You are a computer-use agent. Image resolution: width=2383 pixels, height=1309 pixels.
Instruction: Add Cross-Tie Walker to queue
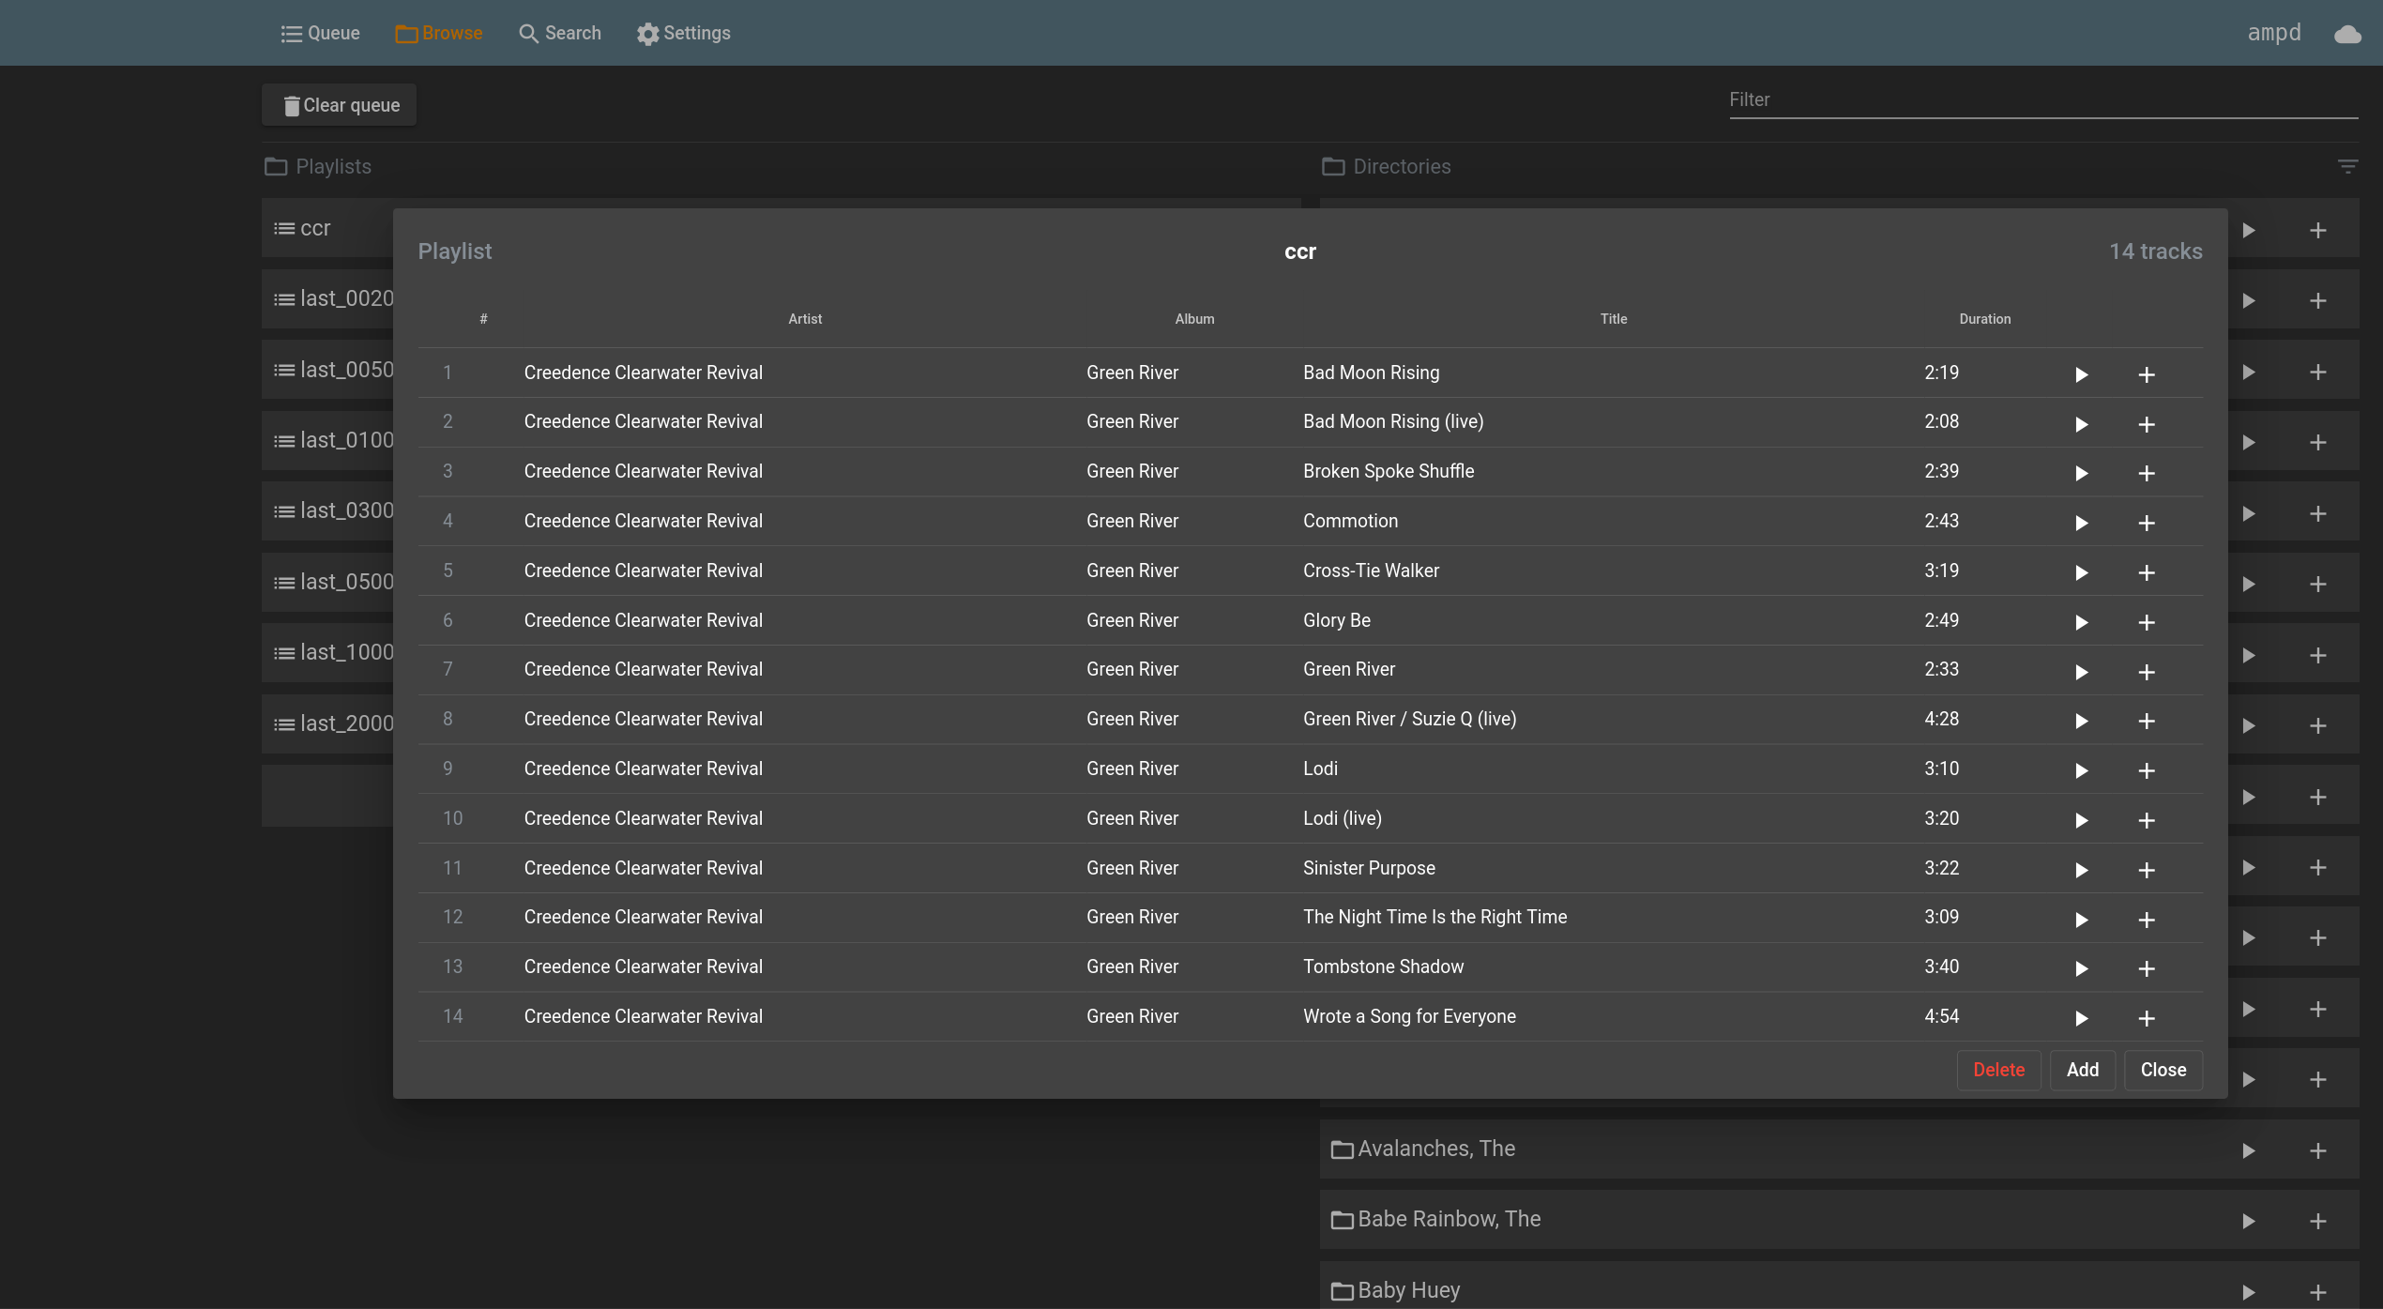click(2147, 572)
